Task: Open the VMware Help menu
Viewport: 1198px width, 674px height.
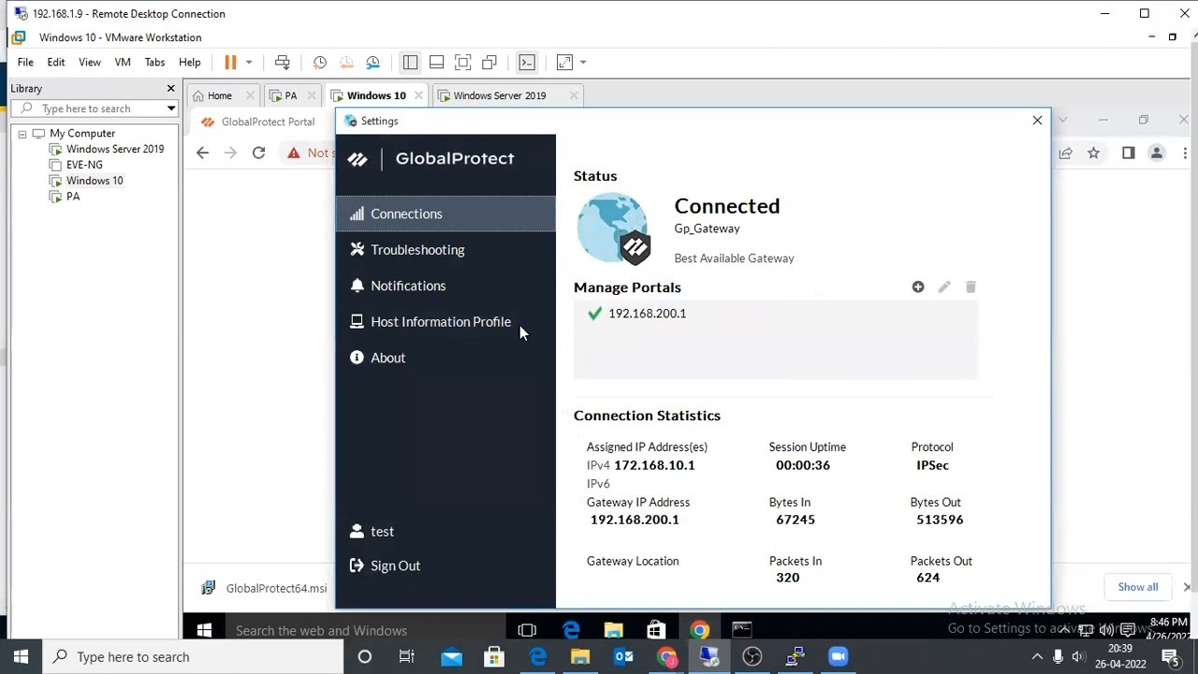Action: (x=190, y=63)
